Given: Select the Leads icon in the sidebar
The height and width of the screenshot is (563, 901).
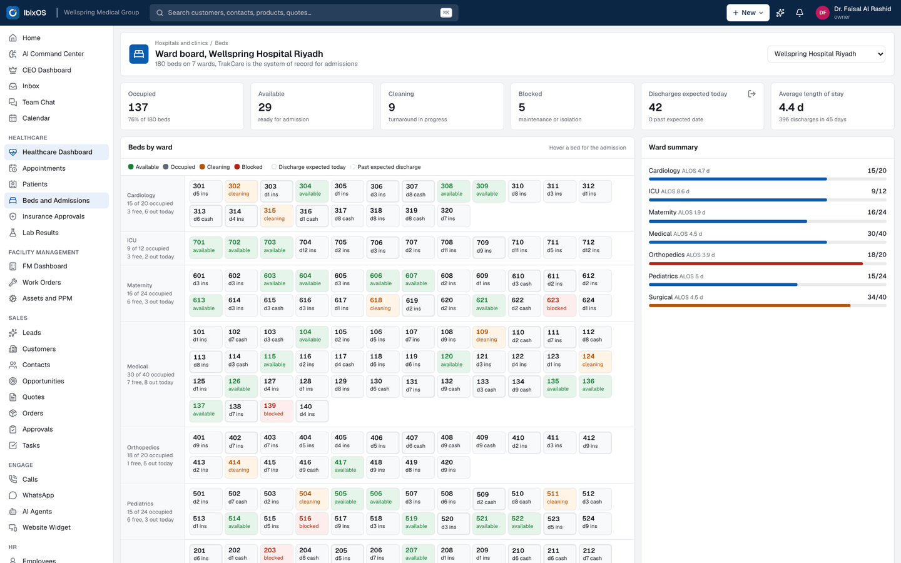Looking at the screenshot, I should pos(13,333).
